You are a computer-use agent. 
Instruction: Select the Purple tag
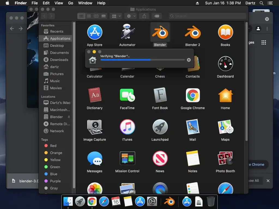tap(55, 181)
